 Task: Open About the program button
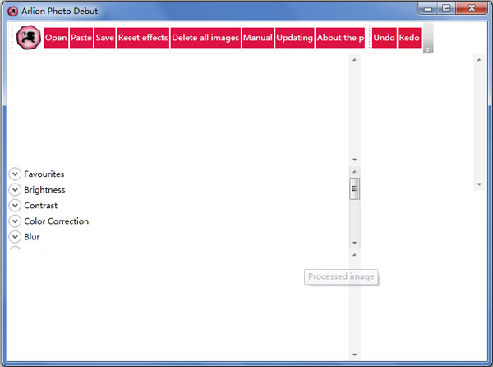(x=340, y=38)
